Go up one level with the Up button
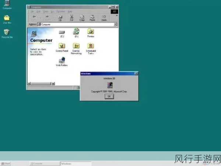This screenshot has width=221, height=166. (60, 18)
